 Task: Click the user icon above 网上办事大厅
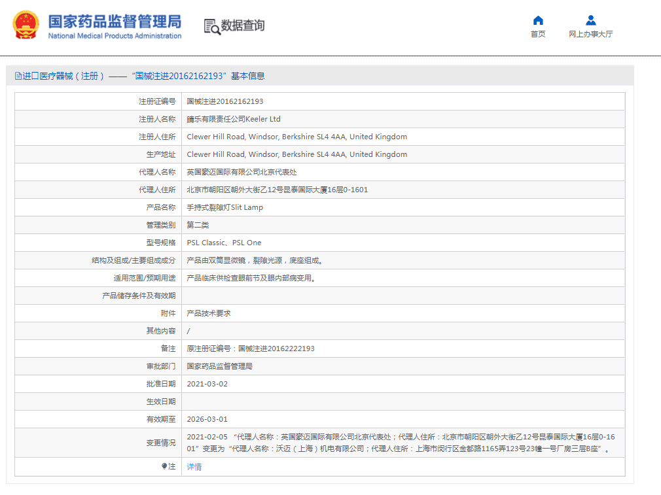click(590, 20)
